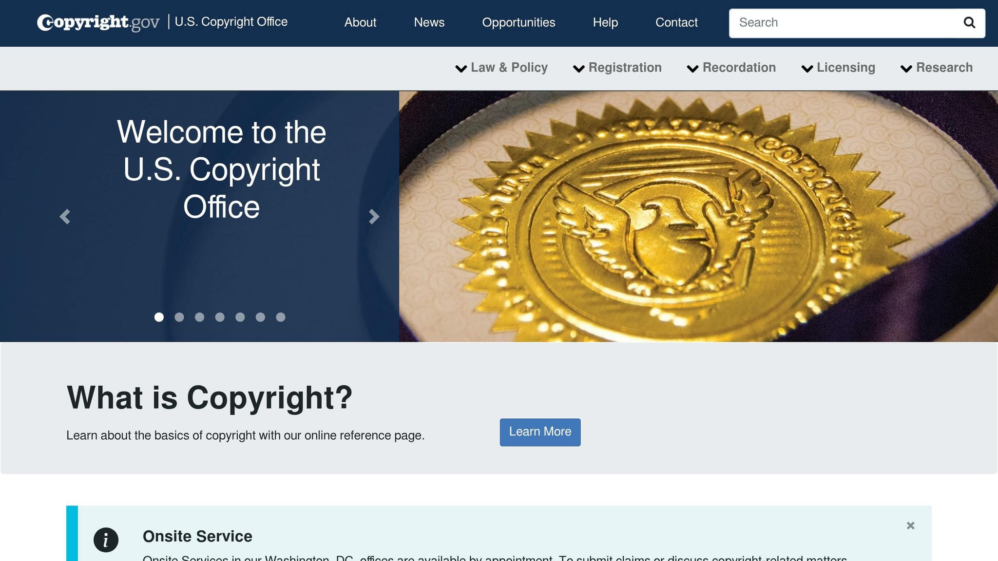Select the fourth carousel indicator dot
The image size is (998, 561).
coord(220,317)
